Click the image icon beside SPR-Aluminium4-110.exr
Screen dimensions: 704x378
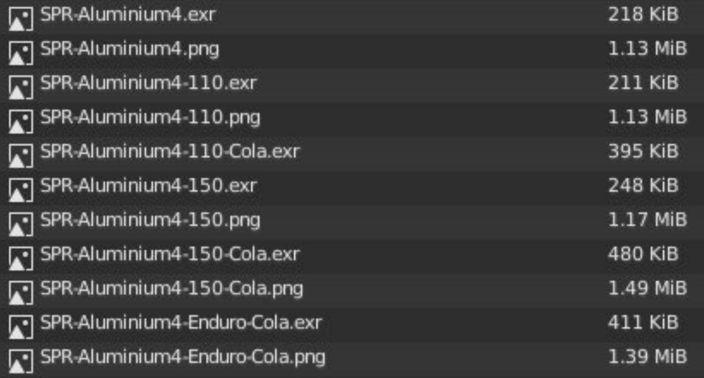click(x=22, y=82)
